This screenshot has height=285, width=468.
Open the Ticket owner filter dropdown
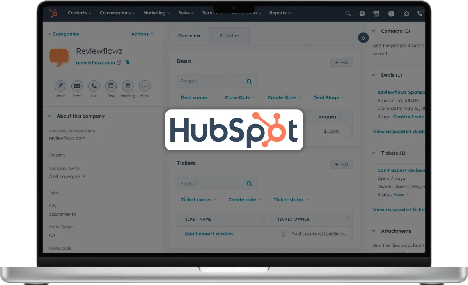(198, 200)
